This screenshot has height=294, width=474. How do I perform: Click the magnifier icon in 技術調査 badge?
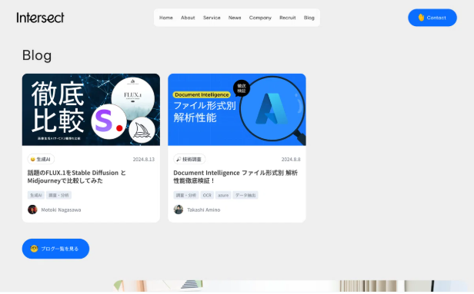(x=179, y=159)
